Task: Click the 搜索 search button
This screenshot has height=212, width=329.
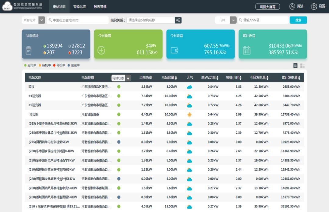Action: (298, 20)
